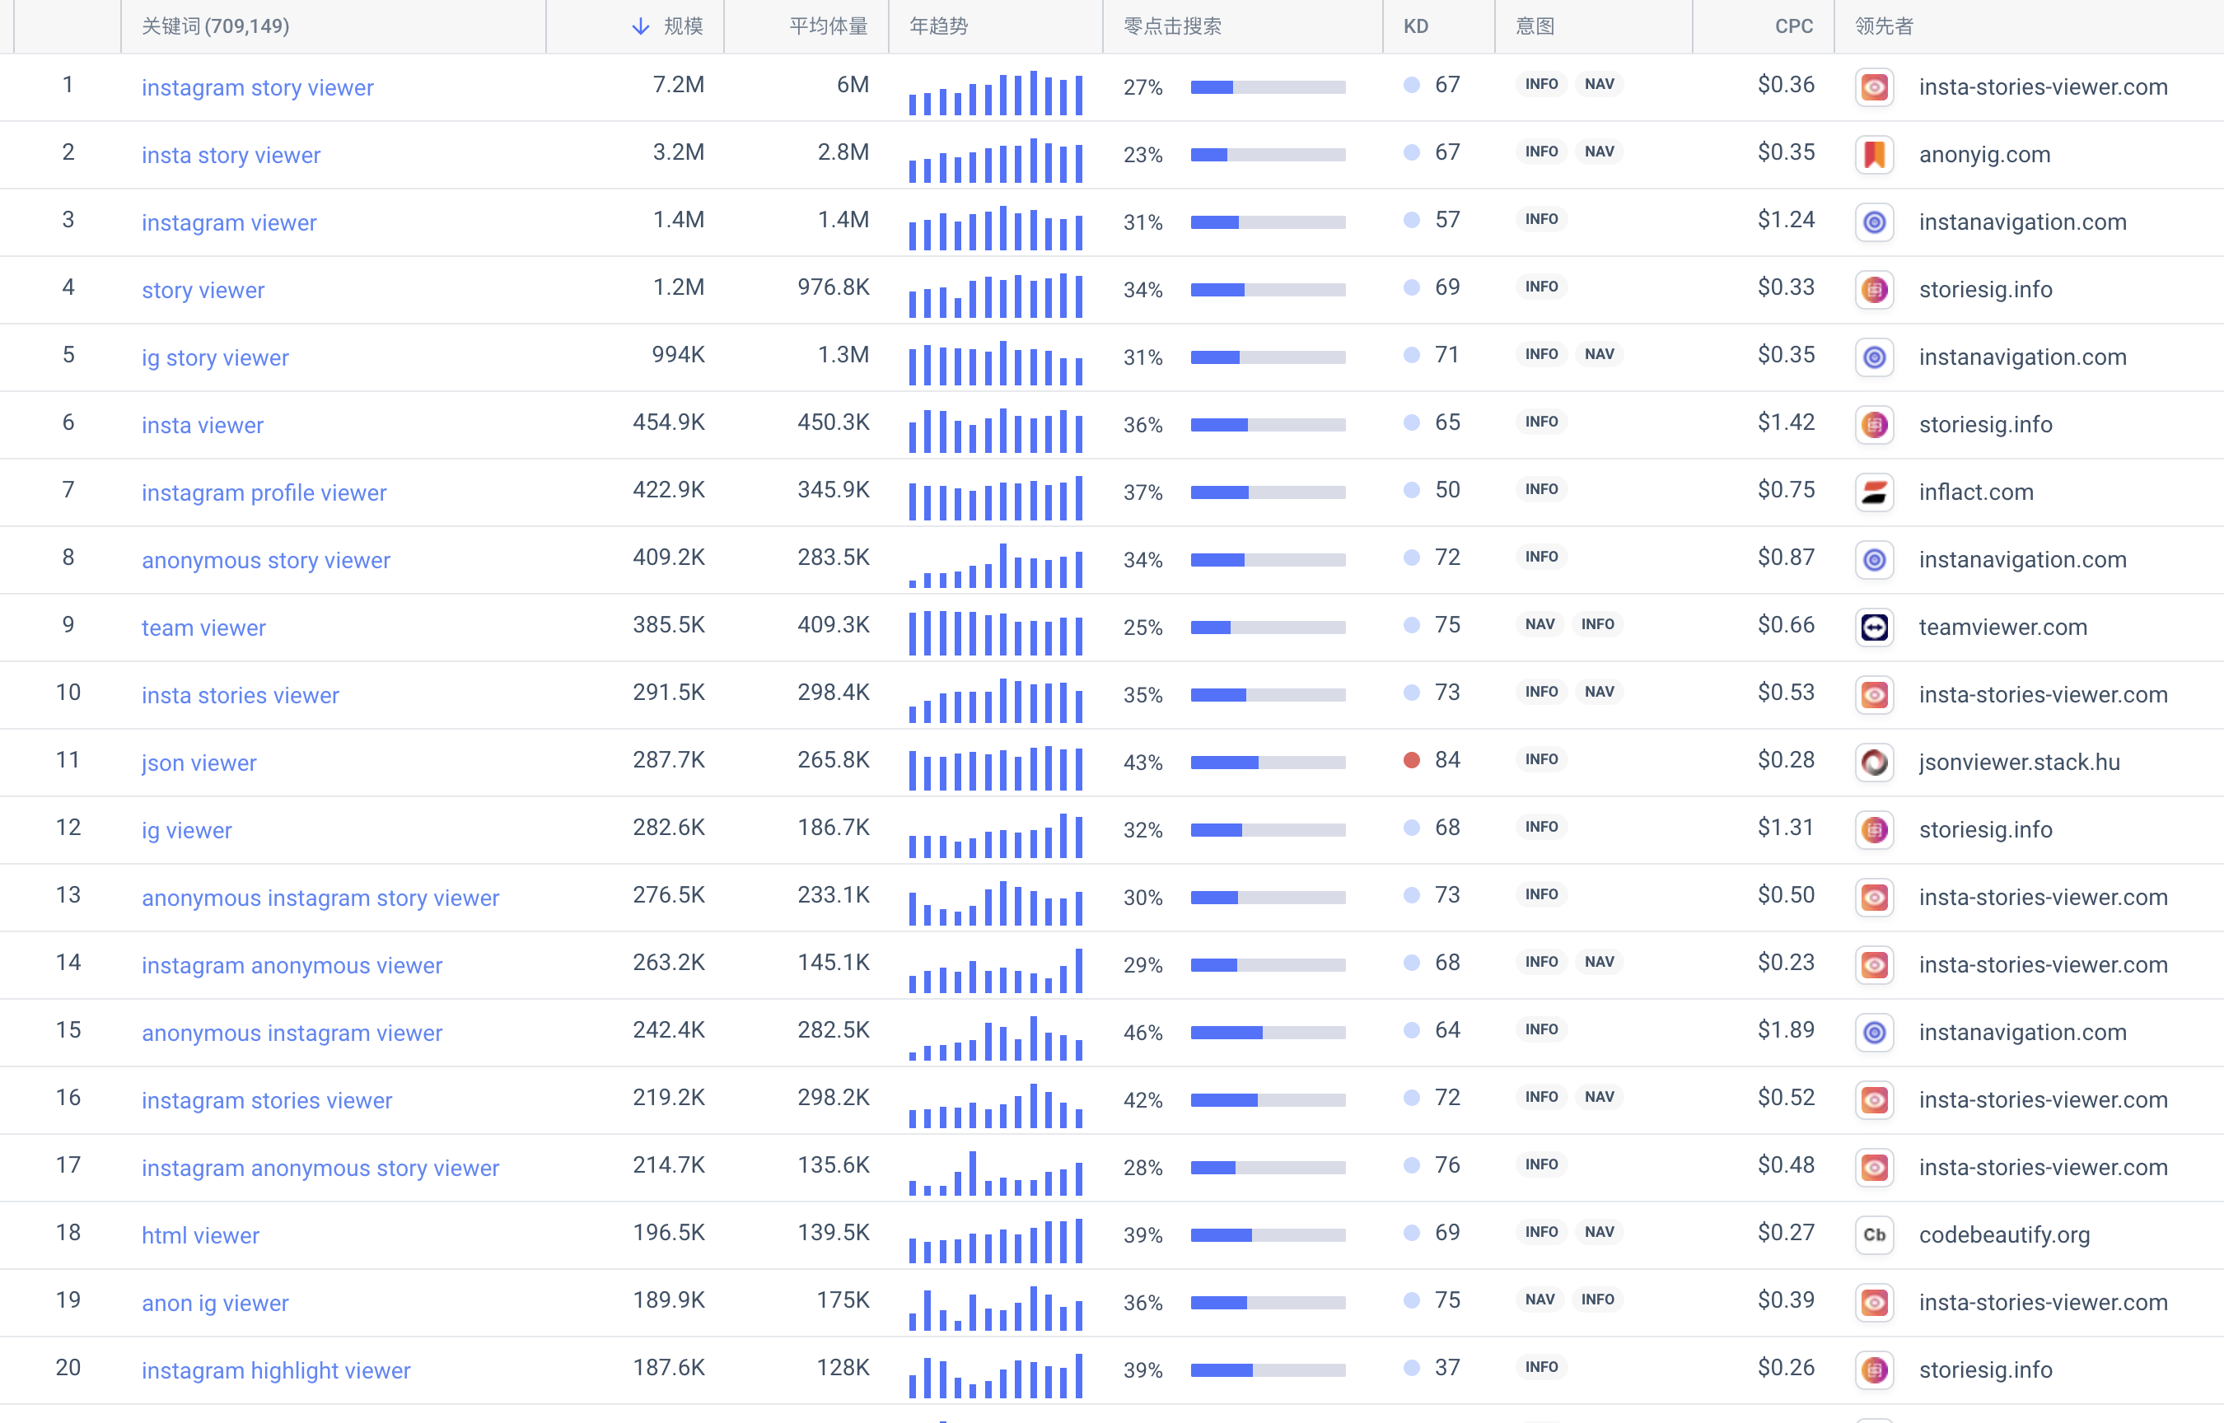Image resolution: width=2224 pixels, height=1423 pixels.
Task: Click NAV tag in html viewer row
Action: click(x=1600, y=1232)
